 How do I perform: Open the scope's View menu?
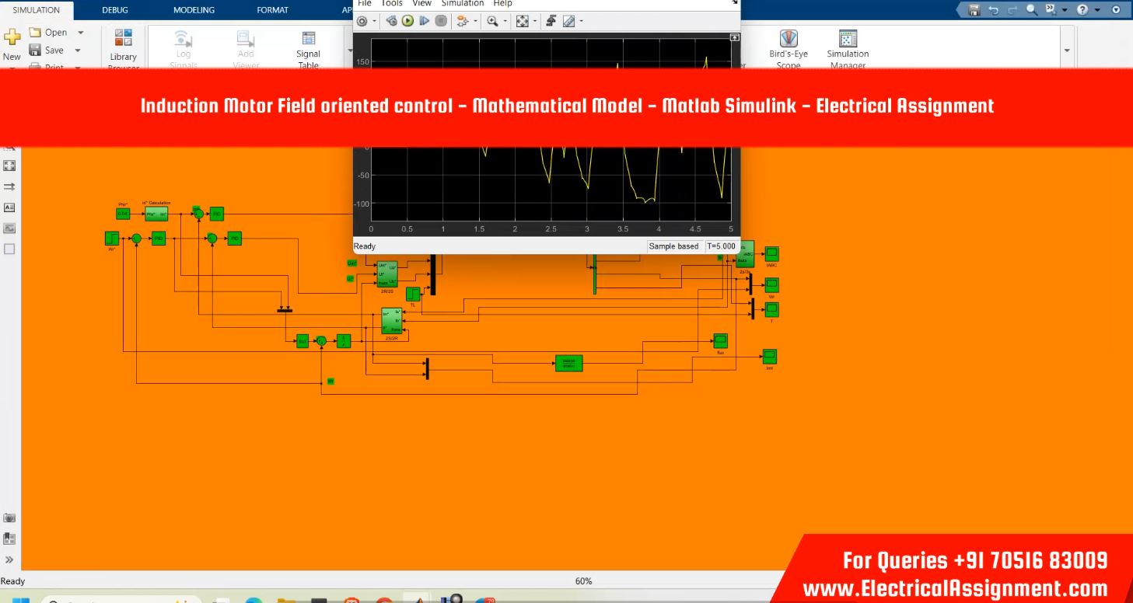(x=421, y=4)
